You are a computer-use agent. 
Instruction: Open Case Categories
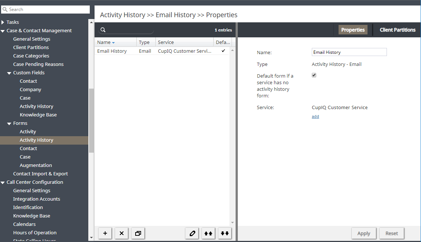(x=31, y=56)
